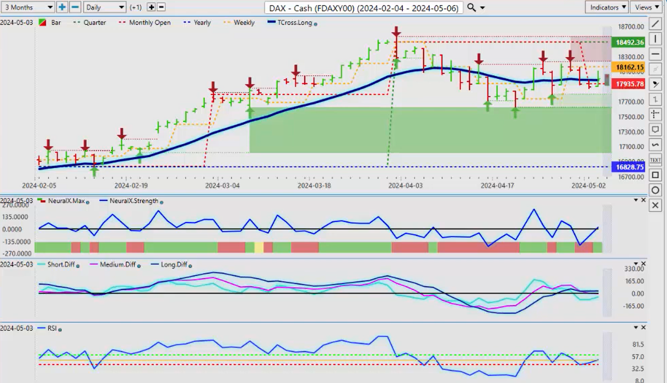Click the orange 18162.15 price label

(629, 67)
